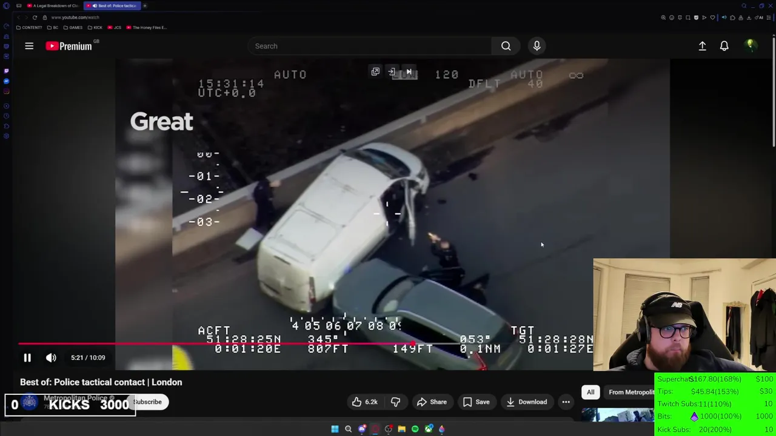This screenshot has width=776, height=436.
Task: Download the video
Action: tap(526, 402)
